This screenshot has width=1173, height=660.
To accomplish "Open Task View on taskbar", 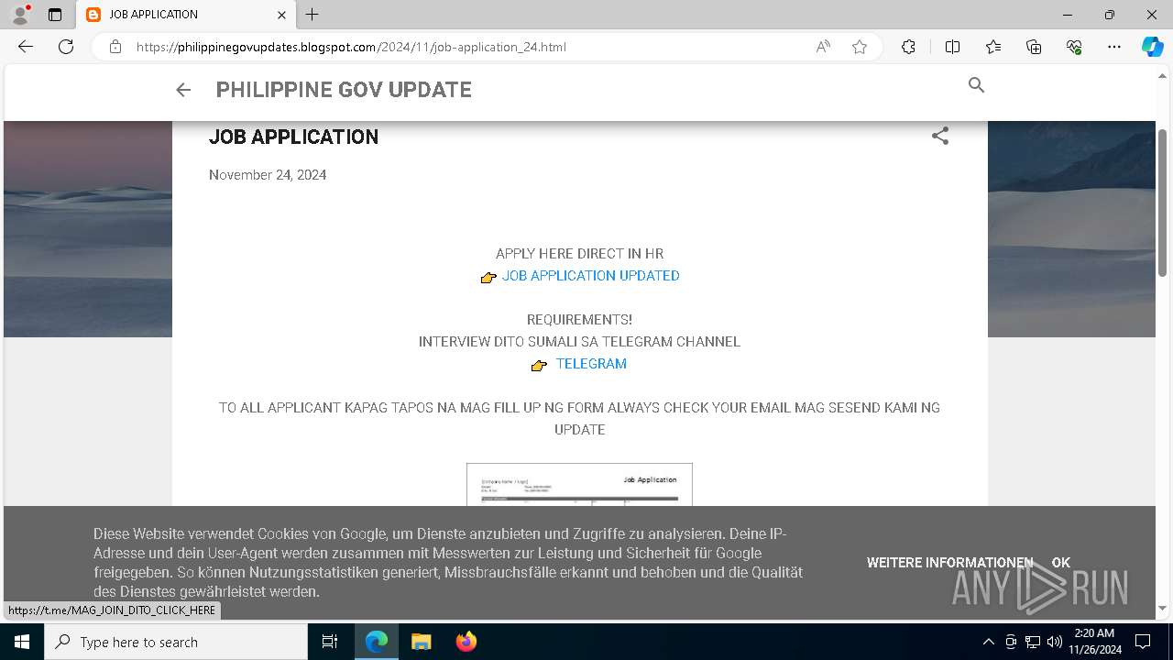I will (330, 642).
